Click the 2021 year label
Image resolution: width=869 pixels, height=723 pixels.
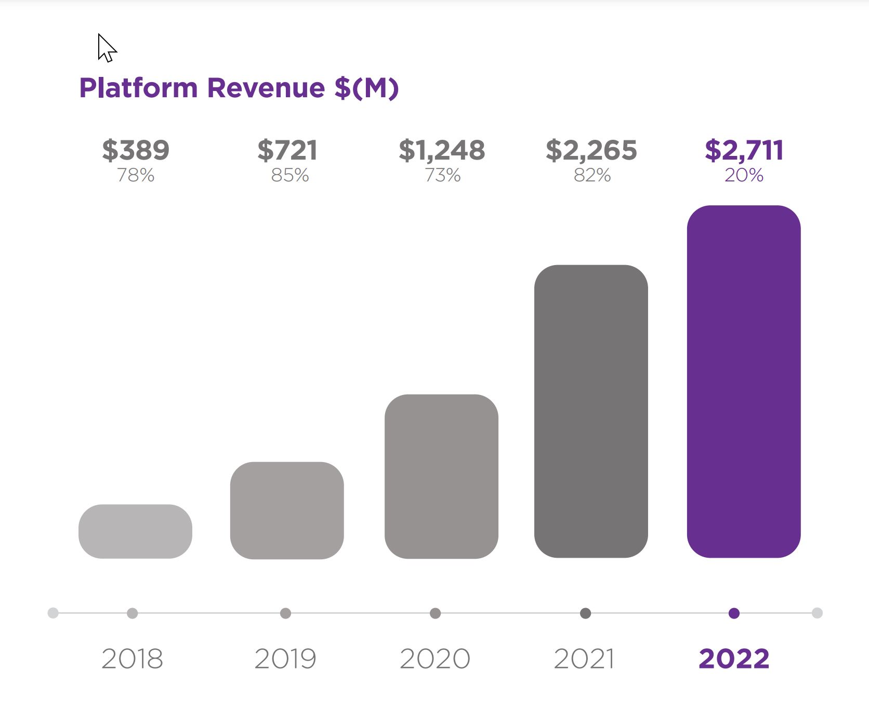(x=584, y=659)
